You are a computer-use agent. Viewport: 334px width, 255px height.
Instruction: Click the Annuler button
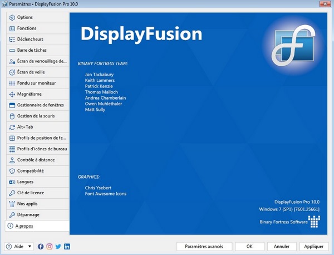[x=282, y=247]
